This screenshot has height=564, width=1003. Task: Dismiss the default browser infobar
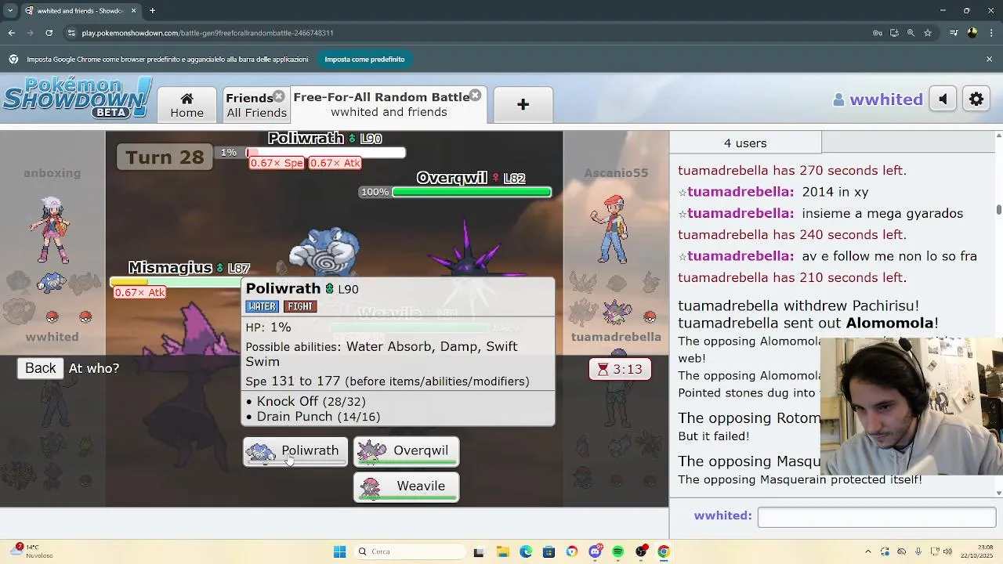tap(989, 60)
